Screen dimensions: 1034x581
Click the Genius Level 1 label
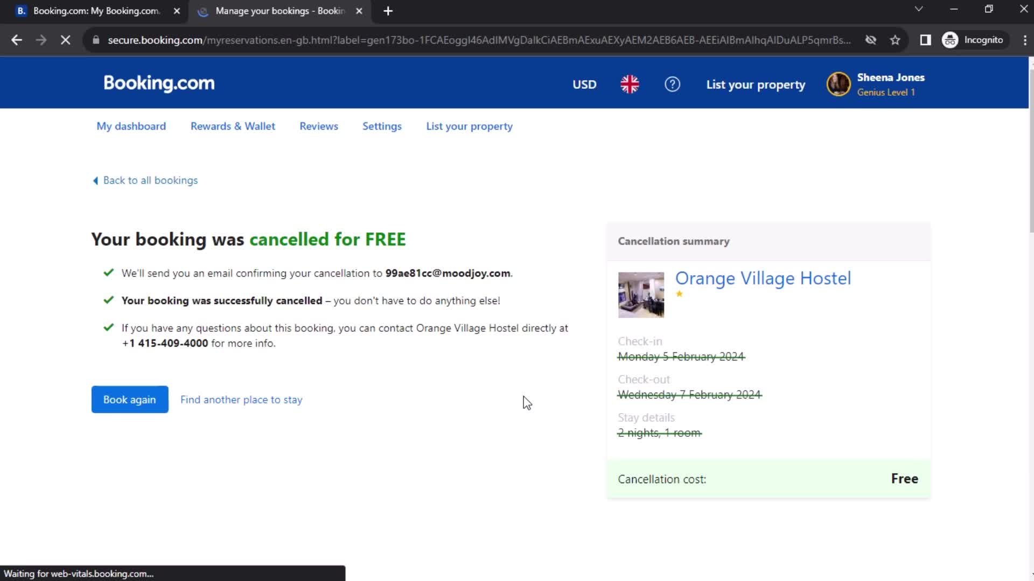pos(886,93)
